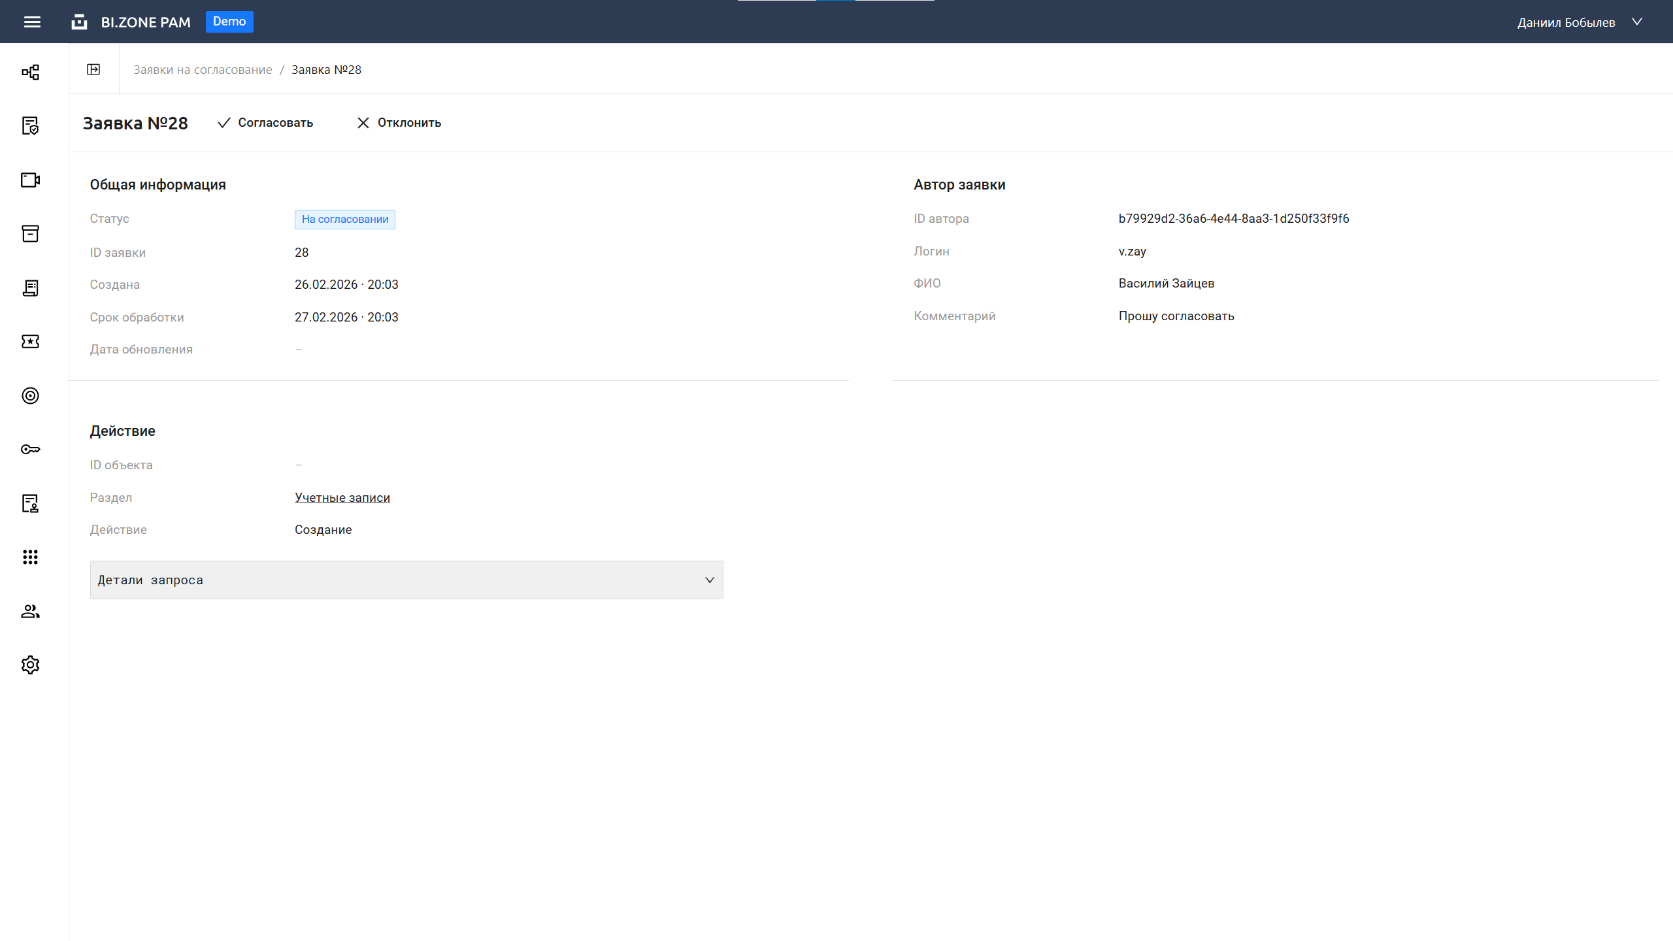Click the BI.ZONE PAM logo
1673x941 pixels.
point(131,22)
